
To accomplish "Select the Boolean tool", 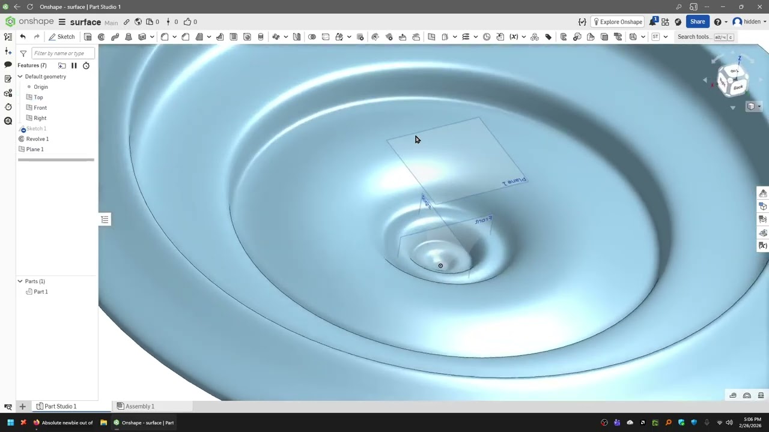I will pyautogui.click(x=312, y=37).
